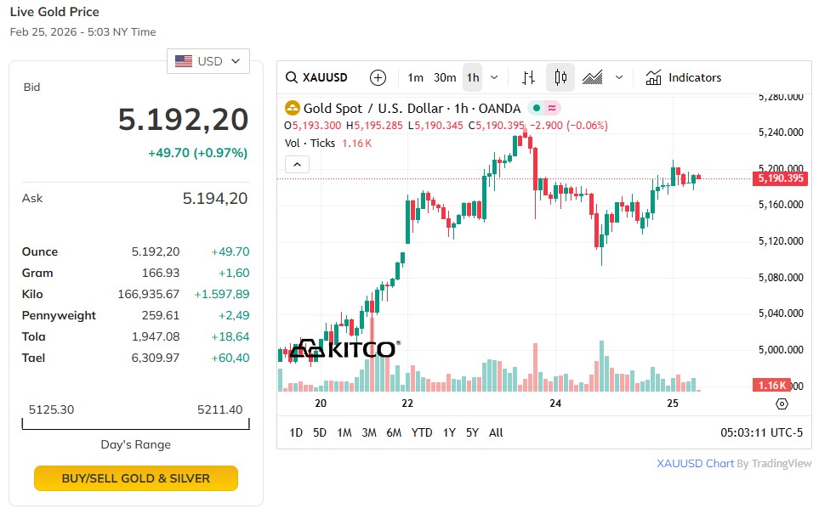Image resolution: width=819 pixels, height=508 pixels.
Task: Click the Gold Spot symbol logo icon
Action: pyautogui.click(x=292, y=108)
